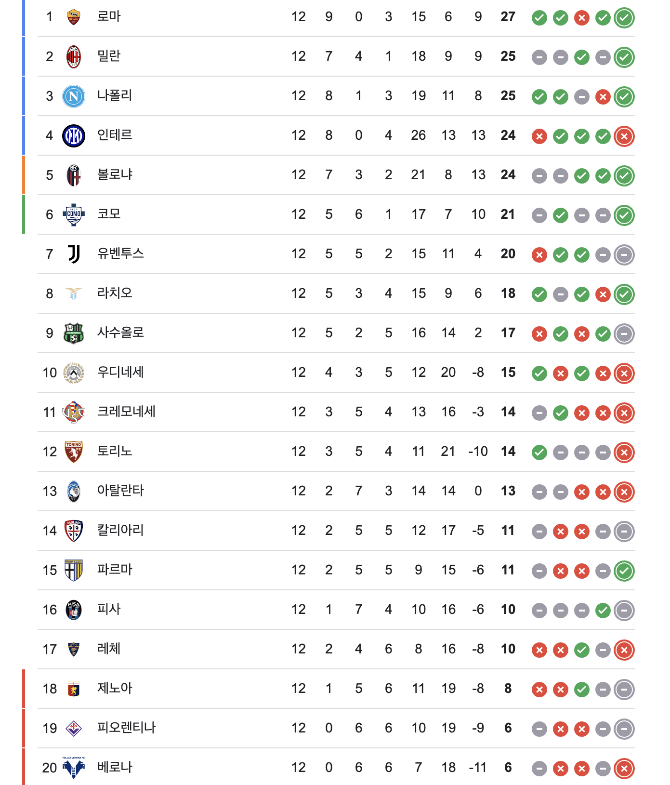
Task: Click the Juventus club logo
Action: point(74,254)
